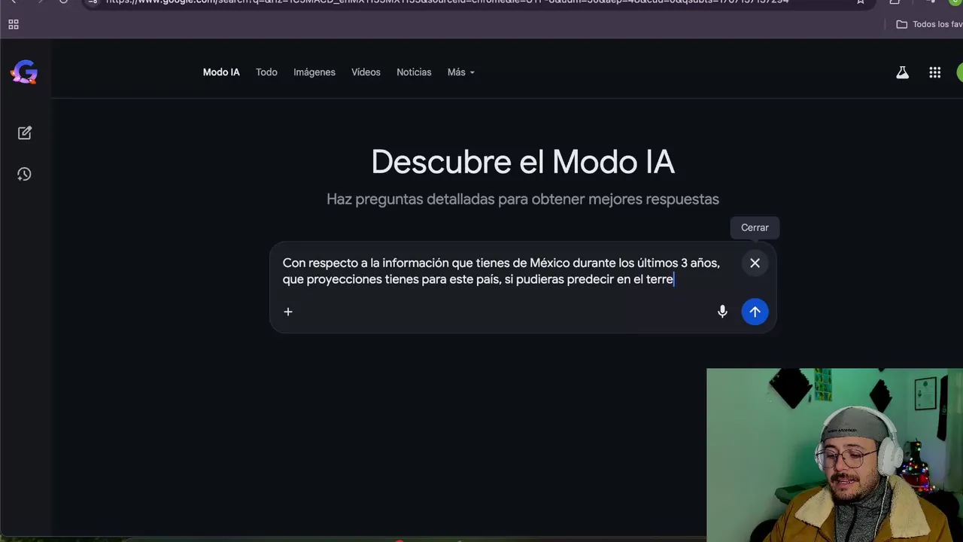Expand the Más dropdown menu

pyautogui.click(x=460, y=72)
